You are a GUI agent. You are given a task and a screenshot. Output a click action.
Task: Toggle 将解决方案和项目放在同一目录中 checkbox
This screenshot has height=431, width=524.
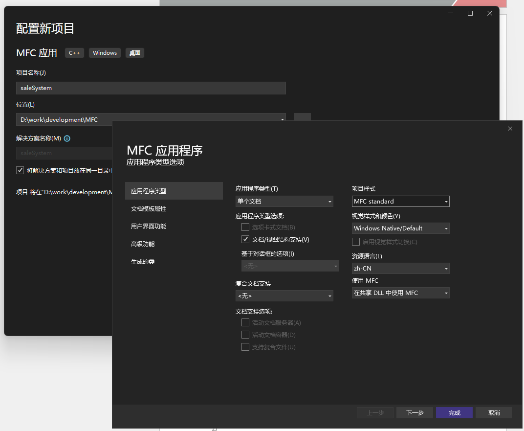coord(20,170)
